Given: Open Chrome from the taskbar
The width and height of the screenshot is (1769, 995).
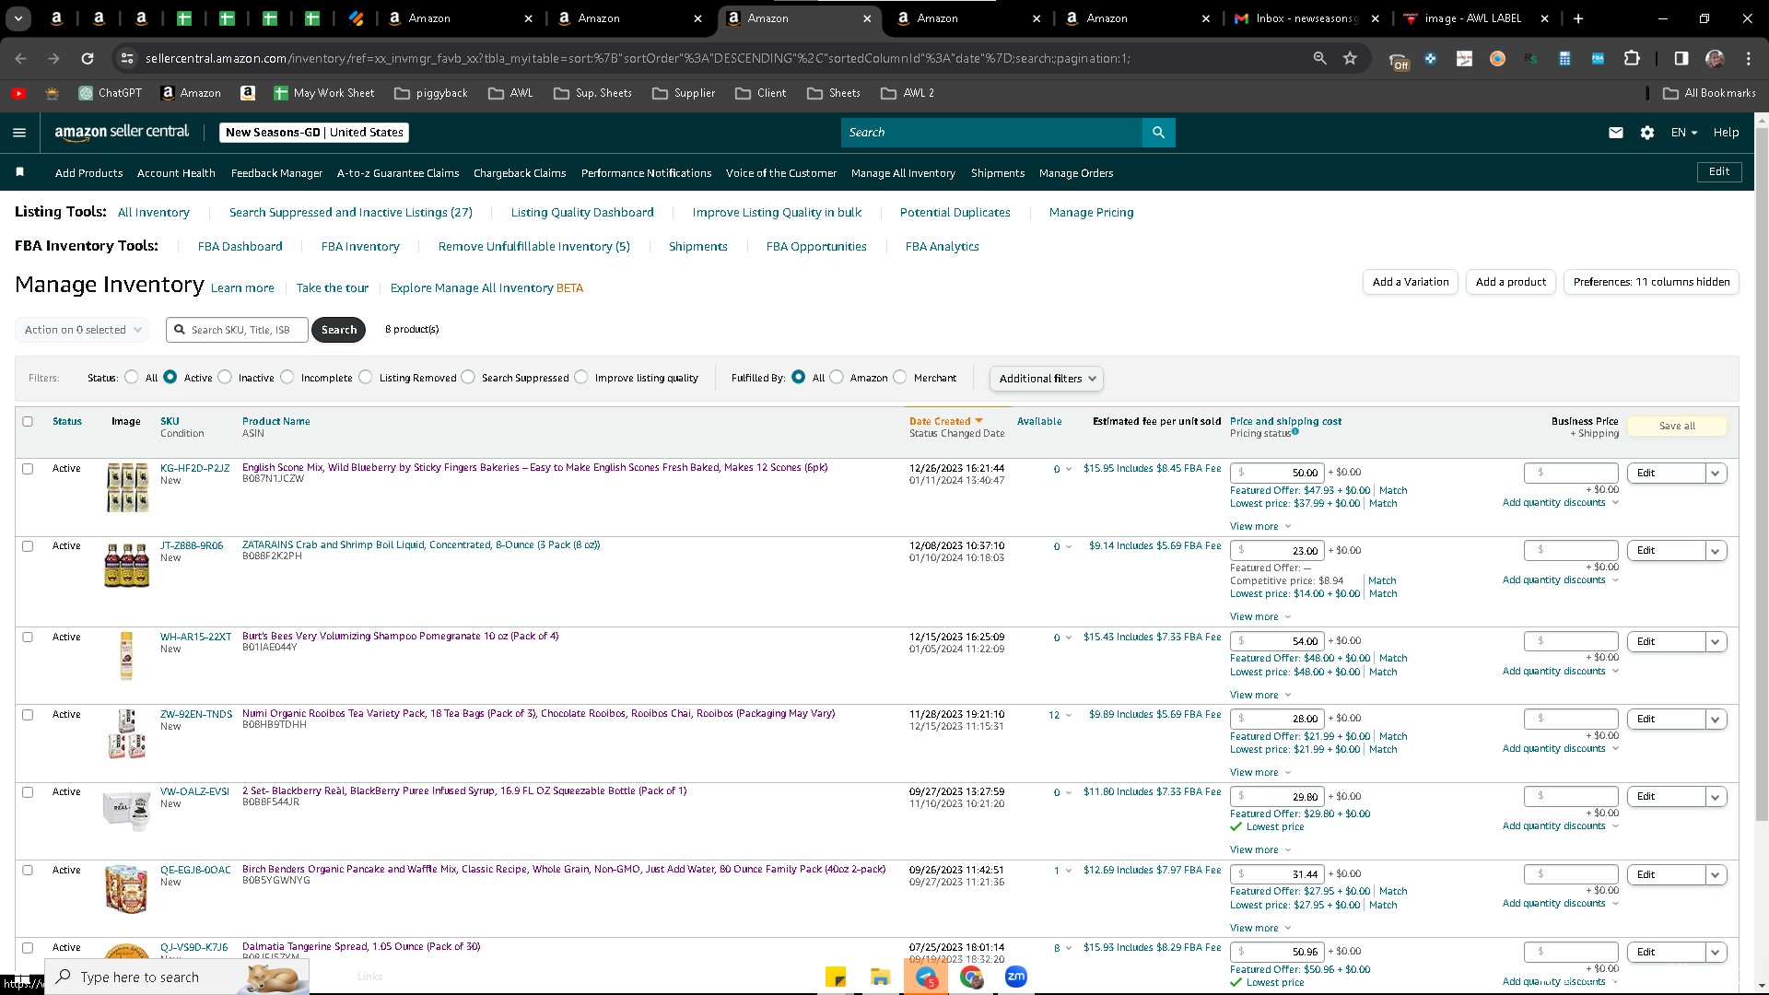Looking at the screenshot, I should [x=971, y=977].
